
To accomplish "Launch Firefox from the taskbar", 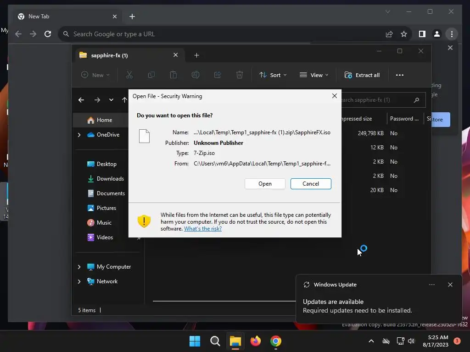I will pos(256,341).
